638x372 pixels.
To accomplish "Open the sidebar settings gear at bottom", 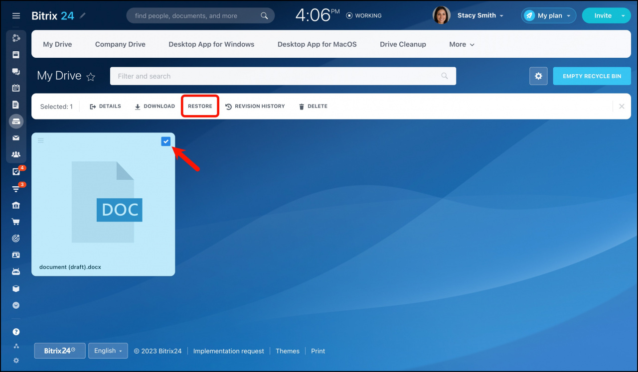I will point(16,361).
